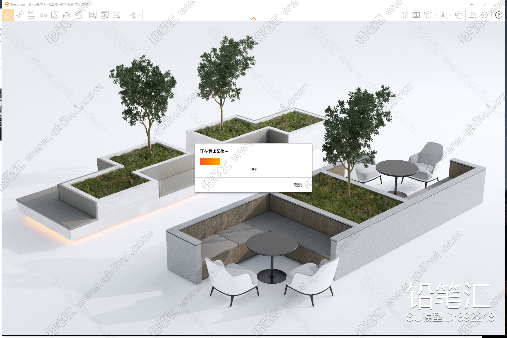Click the Home icon in Enscape toolbar
Image resolution: width=507 pixels, height=338 pixels.
coord(8,15)
